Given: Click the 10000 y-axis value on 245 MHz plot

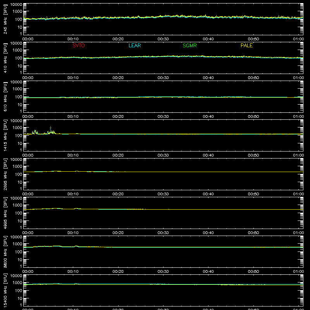Looking at the screenshot, I should [16, 5].
